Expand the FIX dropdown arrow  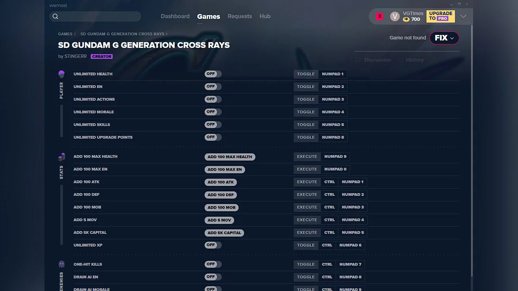coord(452,38)
